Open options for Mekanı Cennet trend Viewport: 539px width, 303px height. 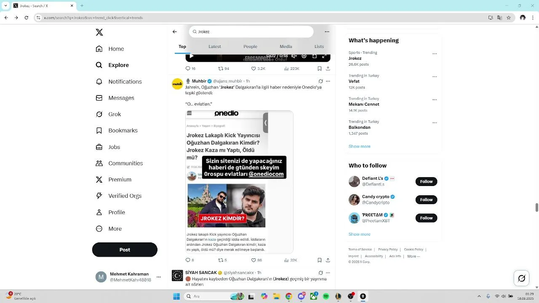click(435, 100)
